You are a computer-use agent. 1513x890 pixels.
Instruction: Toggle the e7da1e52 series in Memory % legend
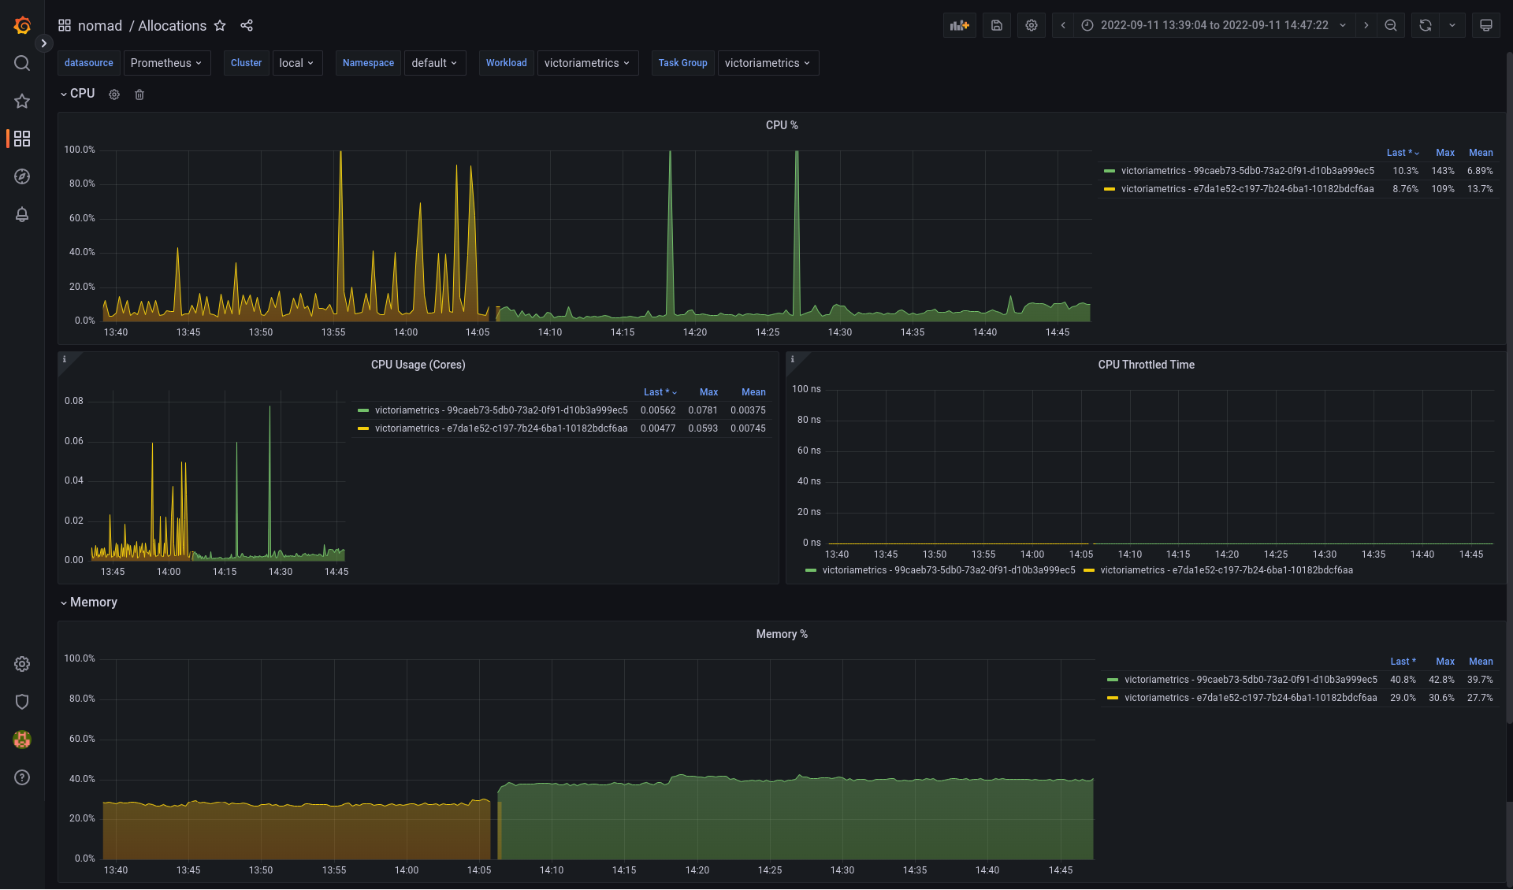[1250, 698]
